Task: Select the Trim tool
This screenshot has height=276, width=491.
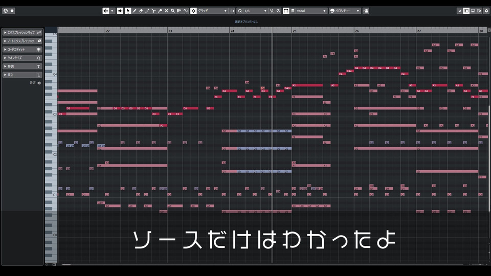Action: (147, 11)
